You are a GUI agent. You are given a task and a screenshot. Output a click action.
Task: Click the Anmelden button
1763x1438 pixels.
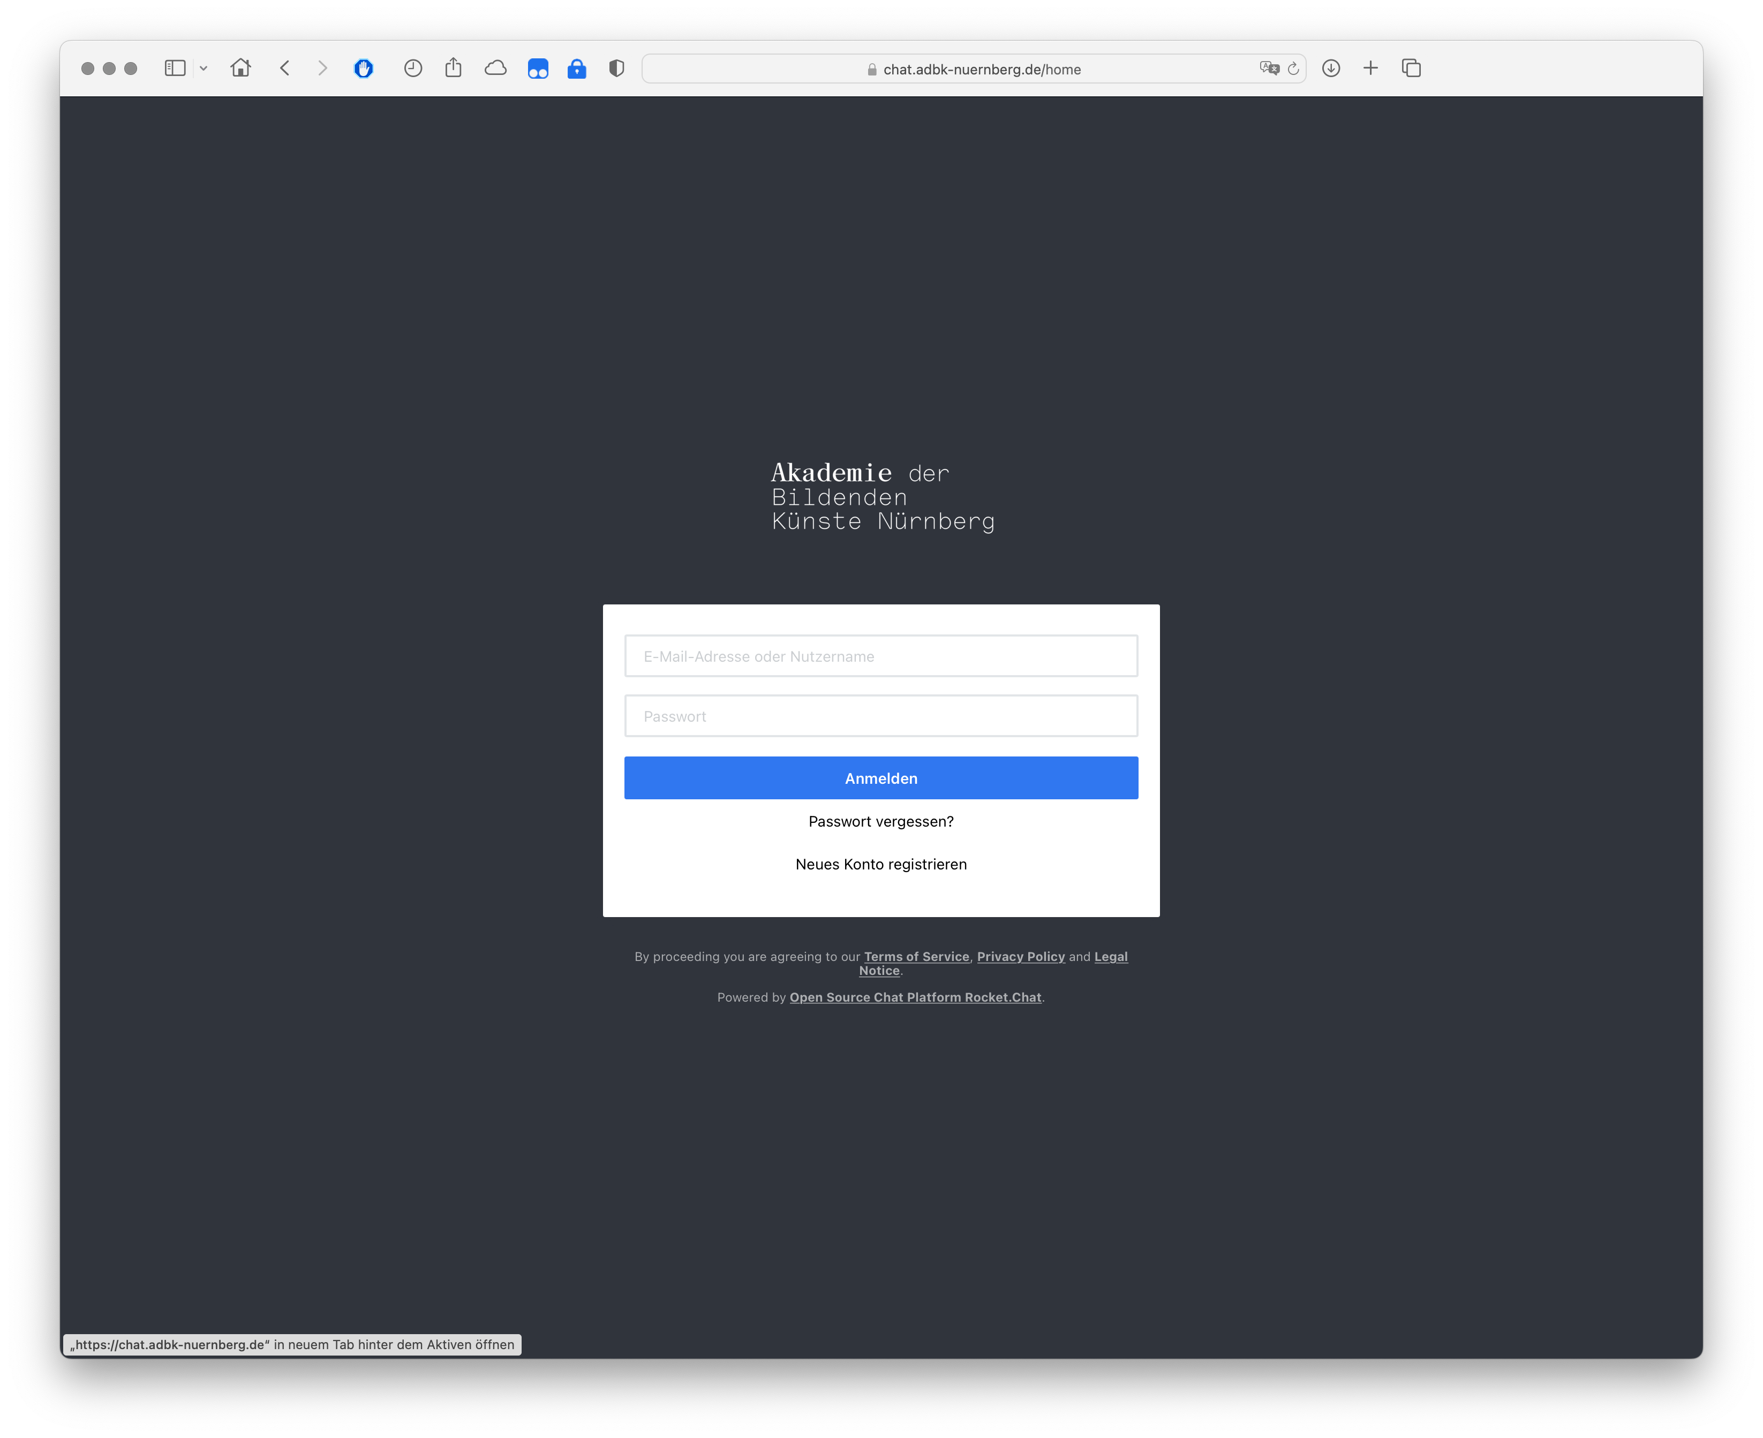[880, 778]
